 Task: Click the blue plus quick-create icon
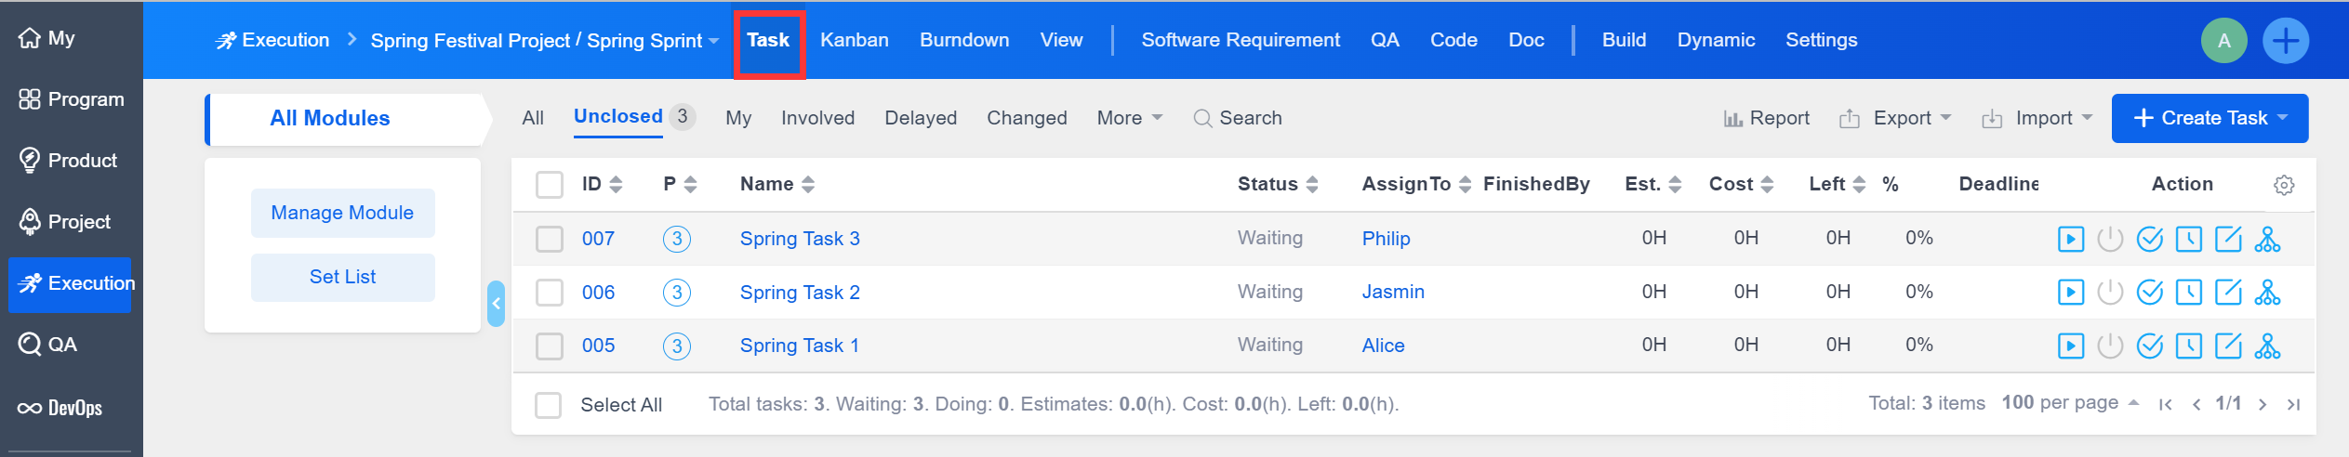click(2285, 41)
